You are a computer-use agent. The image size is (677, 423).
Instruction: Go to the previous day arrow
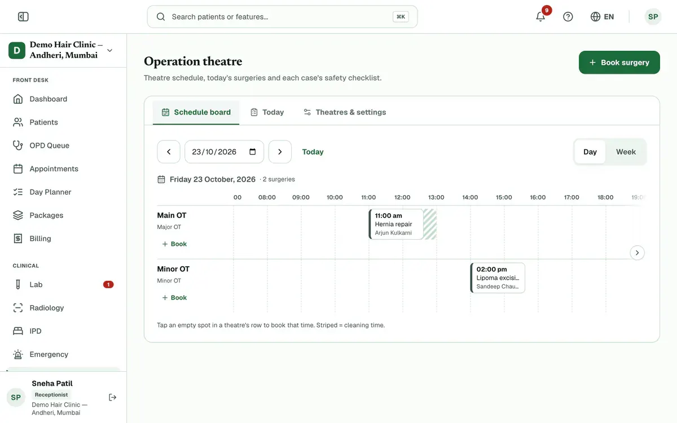pyautogui.click(x=169, y=152)
